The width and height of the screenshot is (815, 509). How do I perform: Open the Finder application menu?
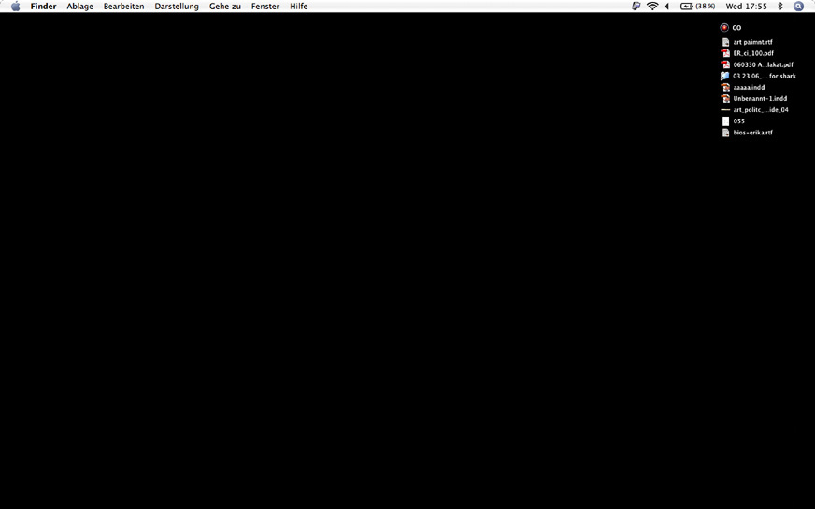tap(43, 7)
